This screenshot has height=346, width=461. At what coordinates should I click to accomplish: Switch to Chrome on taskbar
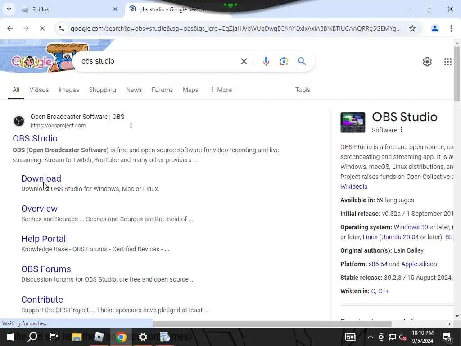[x=121, y=337]
